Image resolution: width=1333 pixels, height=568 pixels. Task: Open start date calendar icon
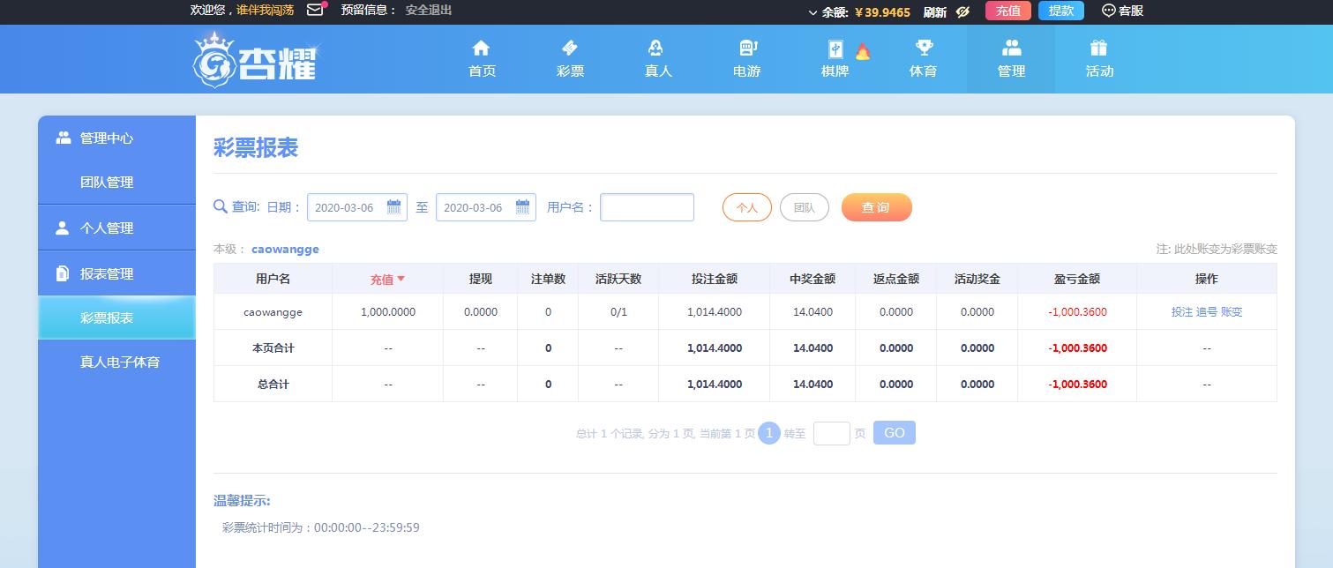tap(394, 207)
